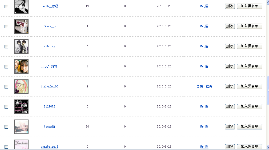This screenshot has width=269, height=150.
Task: Open Meman倩's avatar thumbnail
Action: coord(21,127)
